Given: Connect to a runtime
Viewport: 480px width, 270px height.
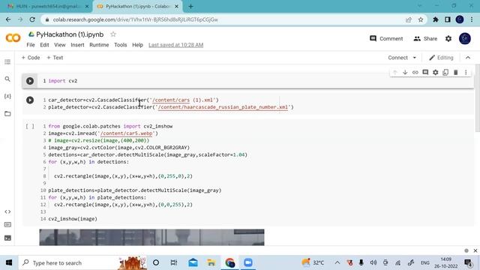Looking at the screenshot, I should pos(398,58).
